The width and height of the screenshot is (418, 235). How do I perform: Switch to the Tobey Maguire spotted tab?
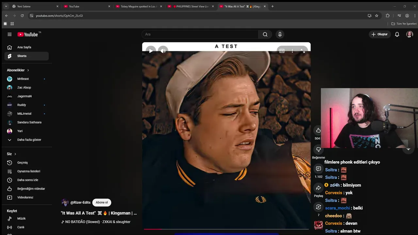[139, 6]
